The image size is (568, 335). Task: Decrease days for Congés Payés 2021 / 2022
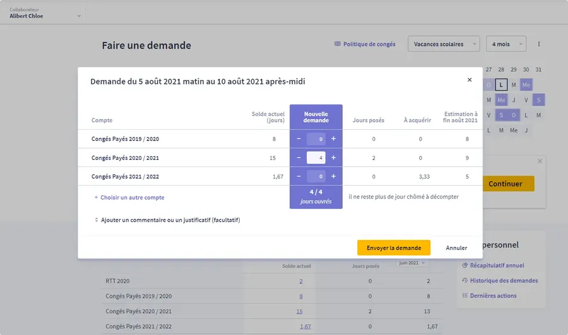[299, 176]
